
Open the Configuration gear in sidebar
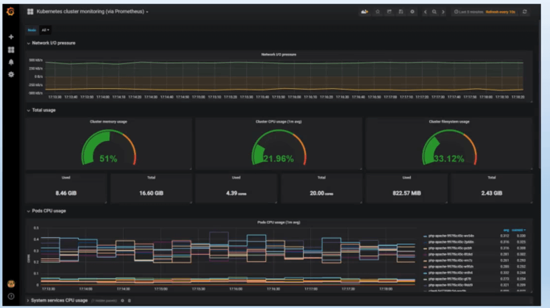pos(11,74)
